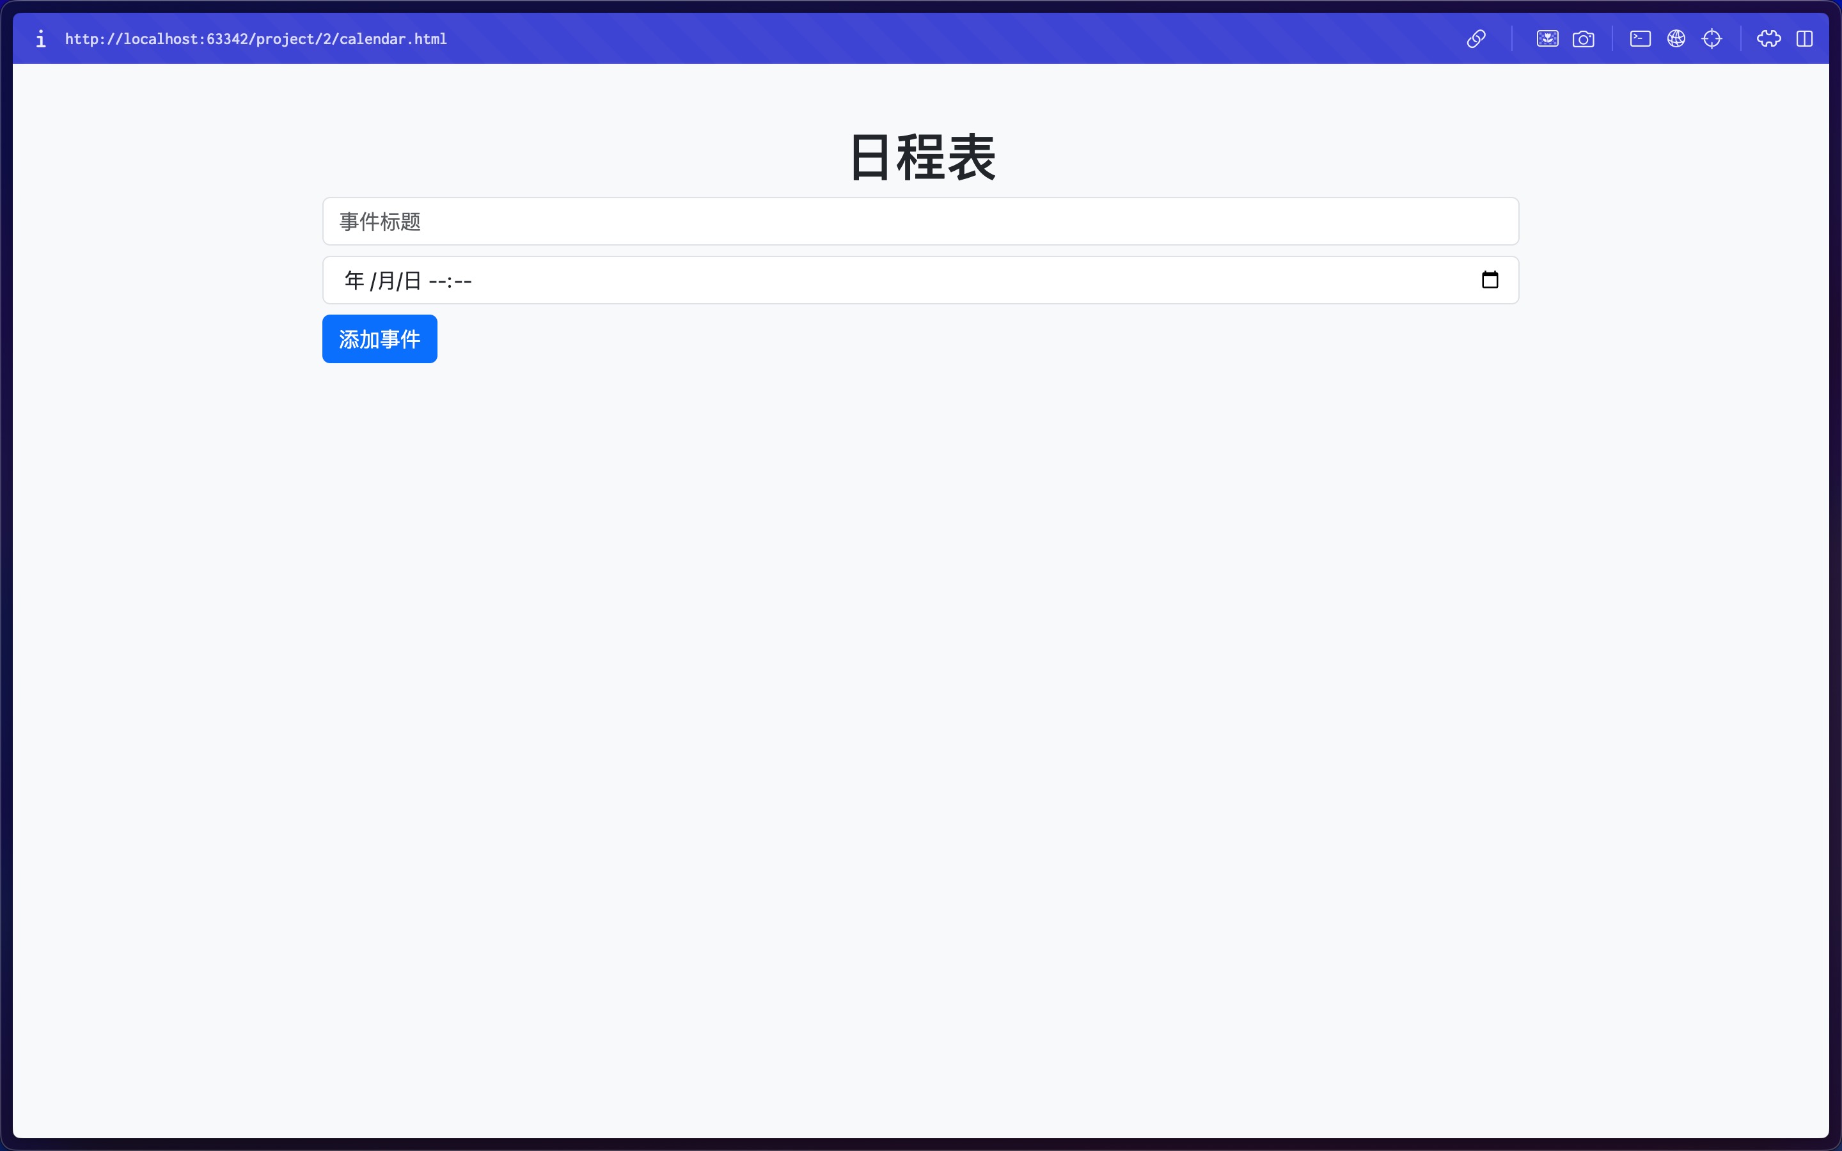Open the terminal console icon
The image size is (1842, 1151).
tap(1641, 39)
